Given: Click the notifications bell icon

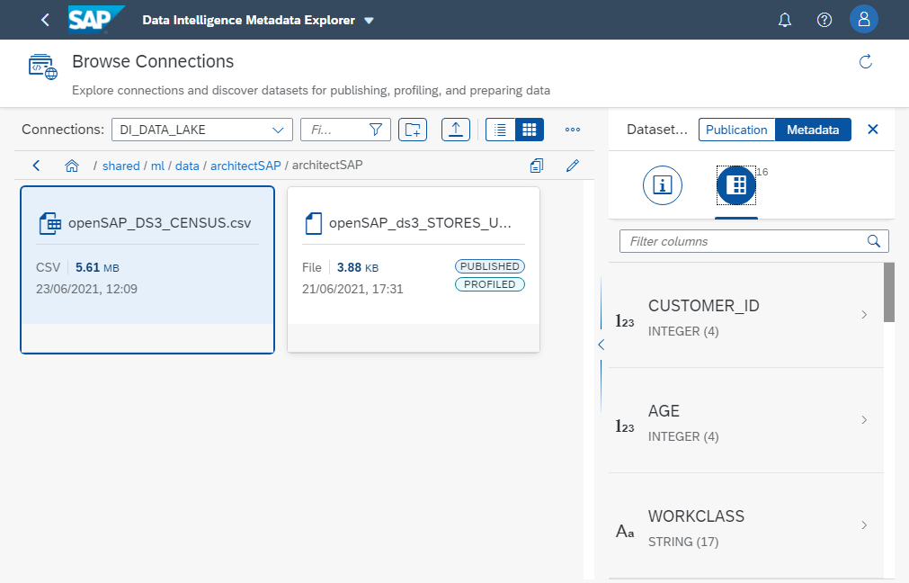Looking at the screenshot, I should (785, 20).
